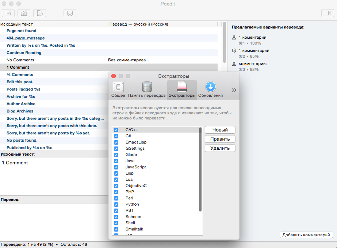
Task: Toggle the EmacsLisp extractor checkbox
Action: coord(116,142)
